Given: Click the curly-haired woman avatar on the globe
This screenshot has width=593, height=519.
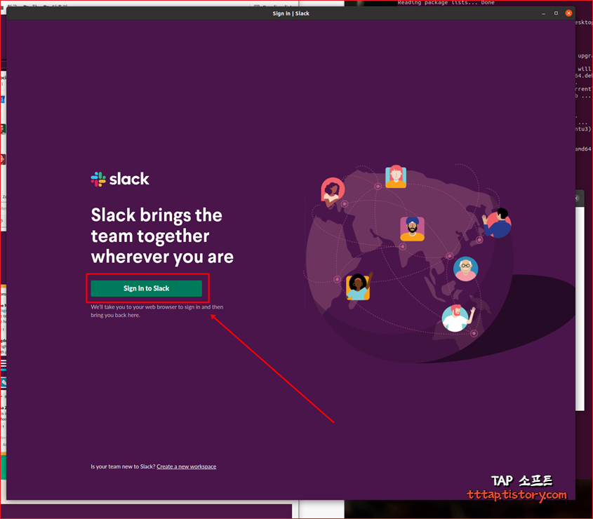Looking at the screenshot, I should click(x=333, y=191).
